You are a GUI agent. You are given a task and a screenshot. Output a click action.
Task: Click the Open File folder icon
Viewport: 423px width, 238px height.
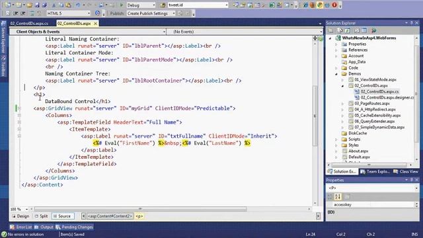click(29, 5)
